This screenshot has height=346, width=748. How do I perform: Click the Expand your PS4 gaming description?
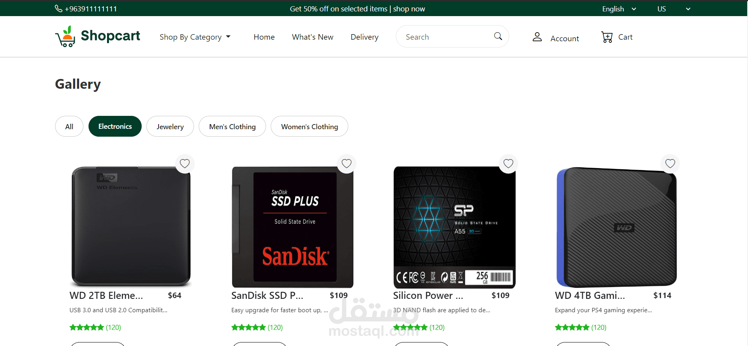(603, 310)
